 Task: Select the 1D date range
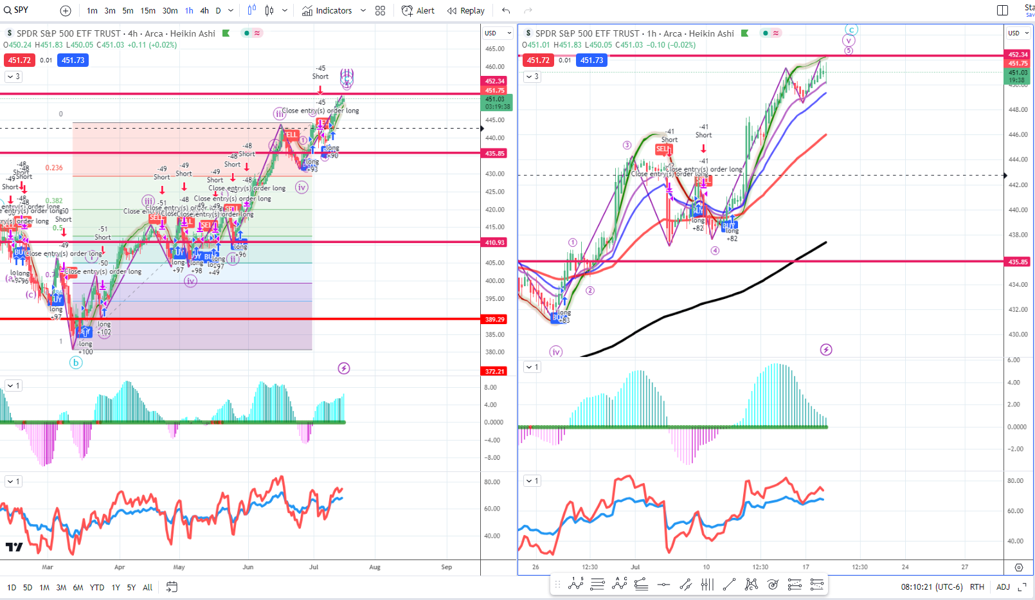(x=12, y=587)
